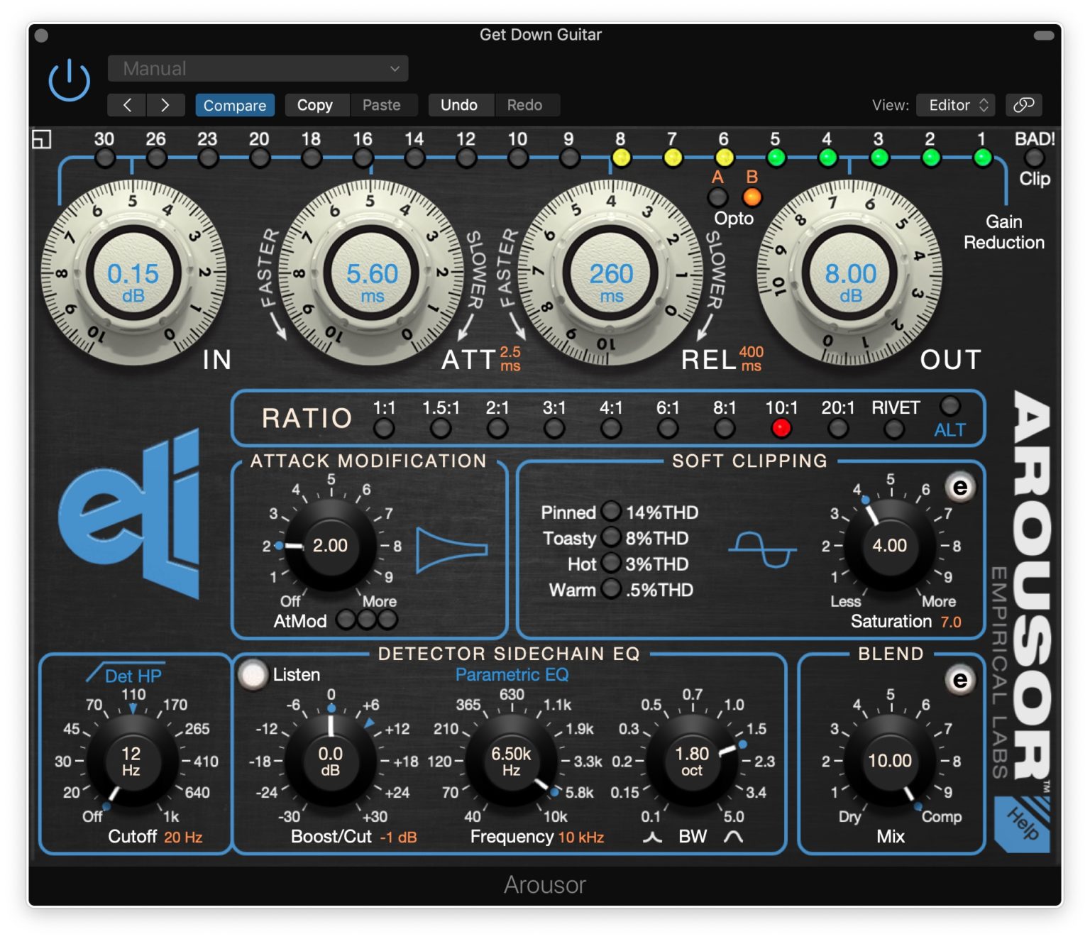The width and height of the screenshot is (1090, 939).
Task: Click the previous preset arrow
Action: 126,105
